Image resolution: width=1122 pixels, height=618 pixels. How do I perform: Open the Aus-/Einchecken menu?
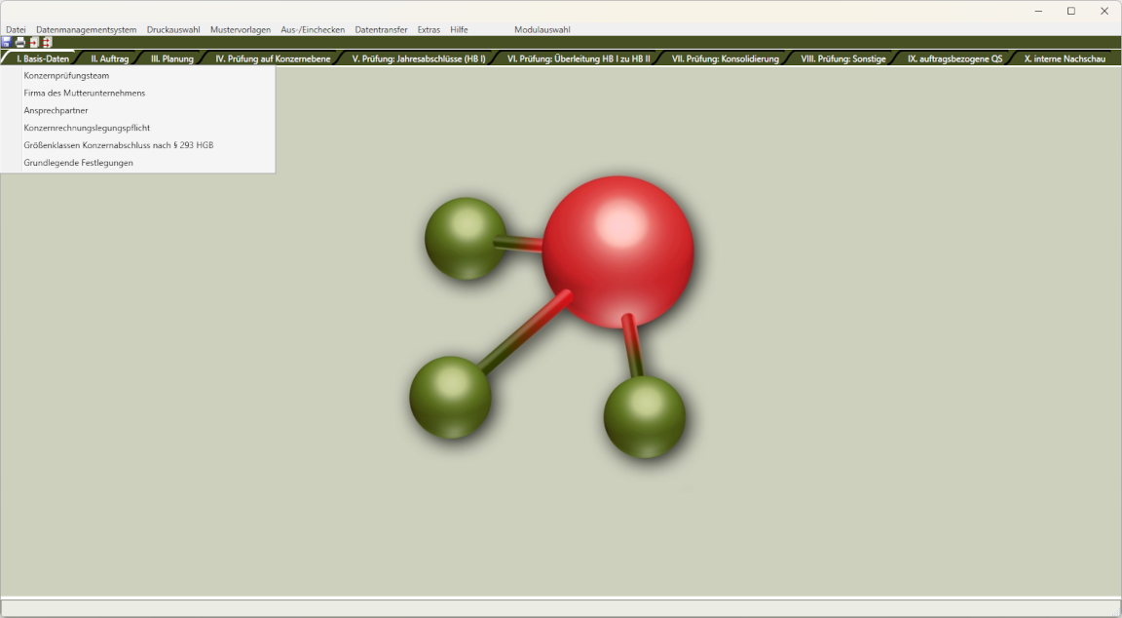coord(313,29)
